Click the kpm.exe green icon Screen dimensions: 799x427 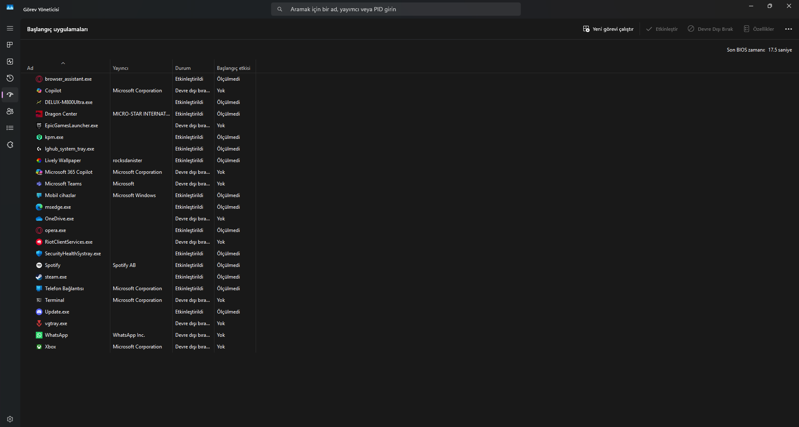tap(39, 137)
